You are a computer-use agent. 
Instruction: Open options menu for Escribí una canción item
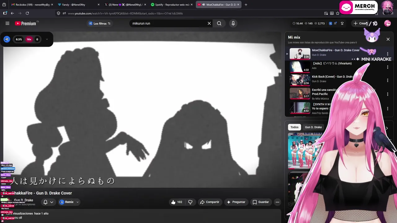387,94
